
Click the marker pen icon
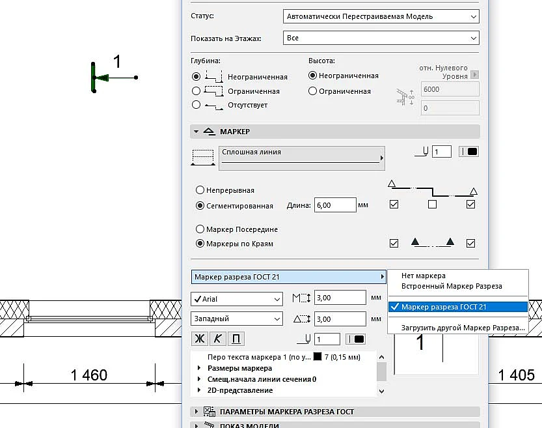(x=305, y=339)
